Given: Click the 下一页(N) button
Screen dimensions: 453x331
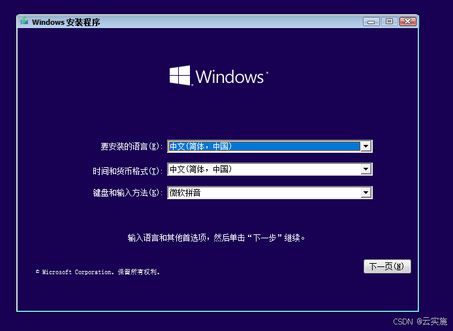Looking at the screenshot, I should coord(387,266).
